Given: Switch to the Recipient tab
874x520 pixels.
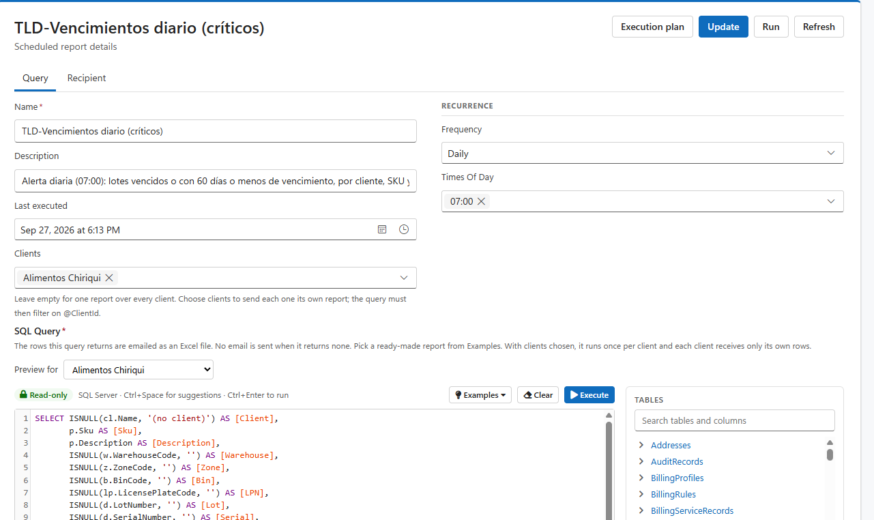Looking at the screenshot, I should click(x=87, y=78).
